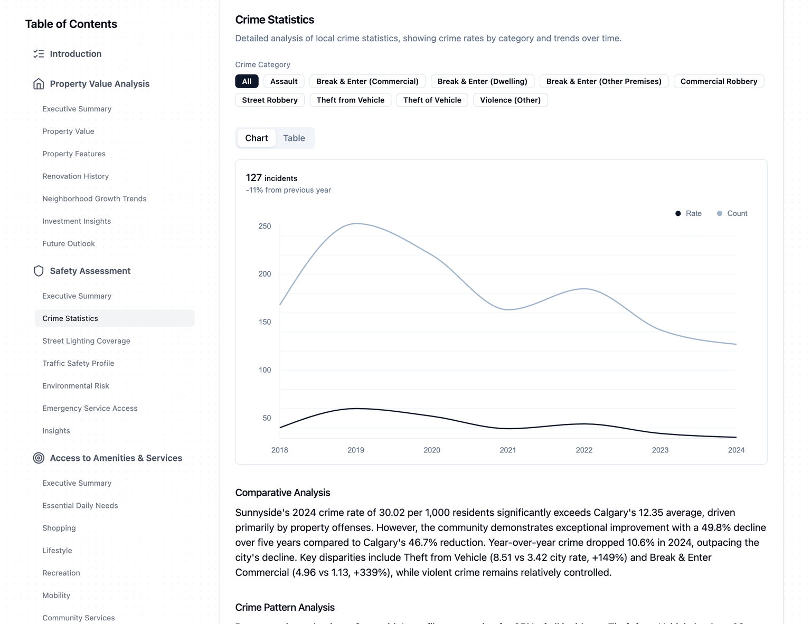
Task: Choose the Commercial Robbery category chip
Action: click(718, 81)
